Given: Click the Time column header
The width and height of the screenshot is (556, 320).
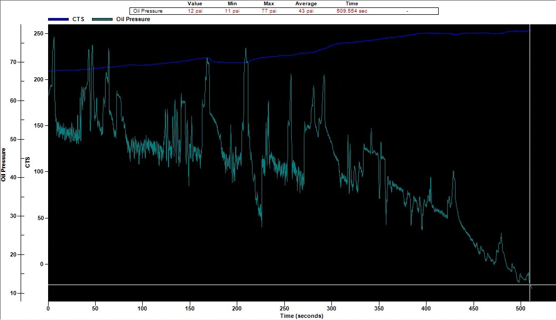Looking at the screenshot, I should coord(352,4).
